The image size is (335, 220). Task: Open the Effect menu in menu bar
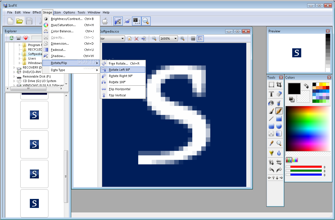click(37, 12)
